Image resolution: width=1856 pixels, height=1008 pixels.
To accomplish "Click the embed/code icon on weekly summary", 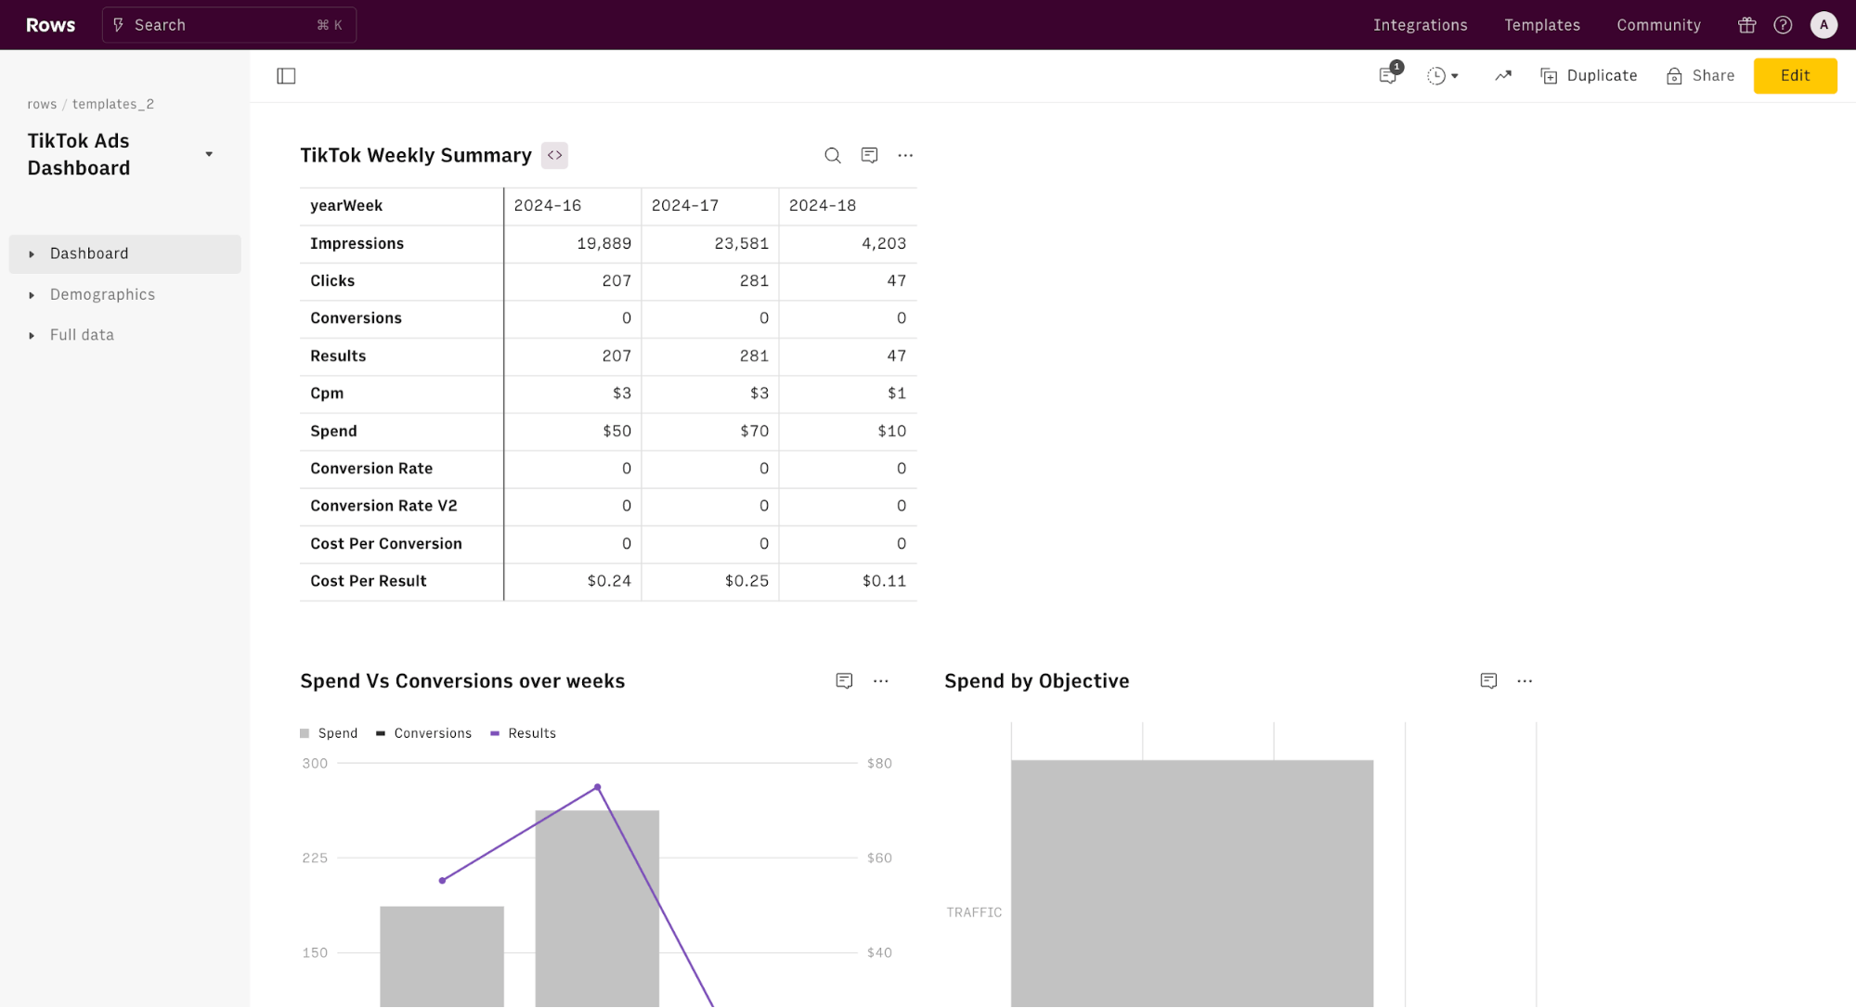I will [x=555, y=155].
